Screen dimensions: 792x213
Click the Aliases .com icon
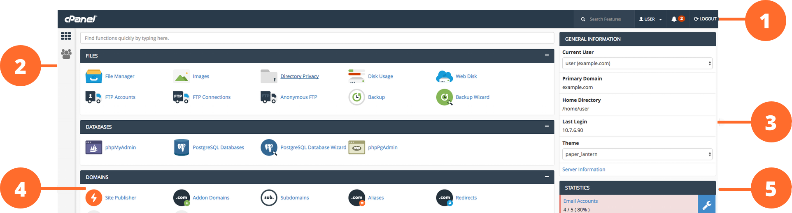[x=357, y=198]
